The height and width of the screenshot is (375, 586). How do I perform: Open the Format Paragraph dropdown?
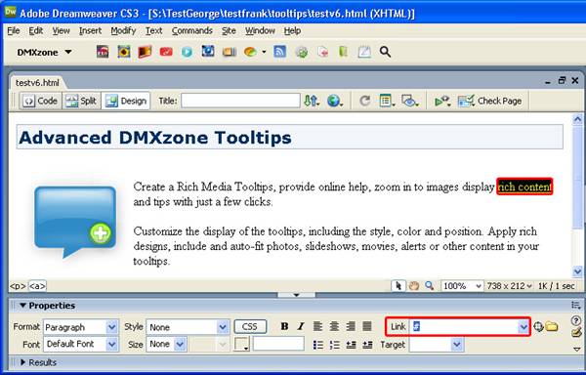tap(111, 327)
